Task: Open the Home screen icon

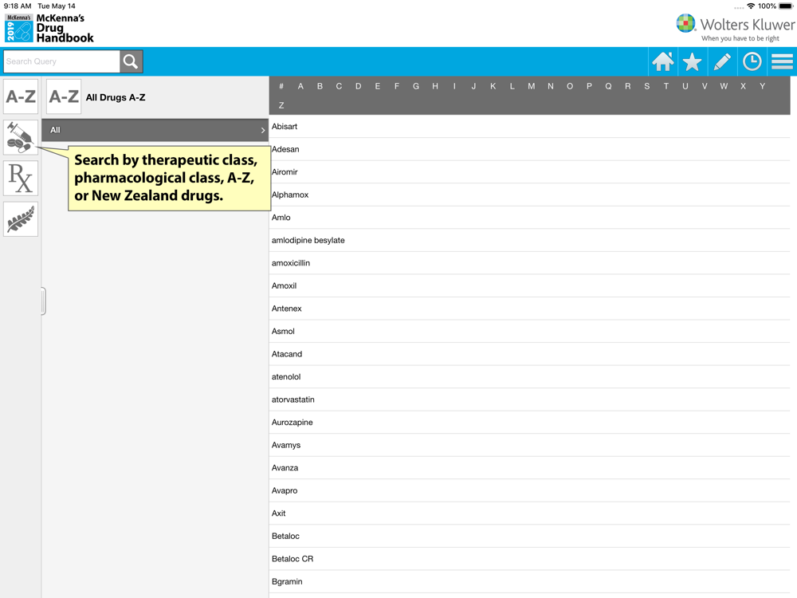Action: click(x=663, y=61)
